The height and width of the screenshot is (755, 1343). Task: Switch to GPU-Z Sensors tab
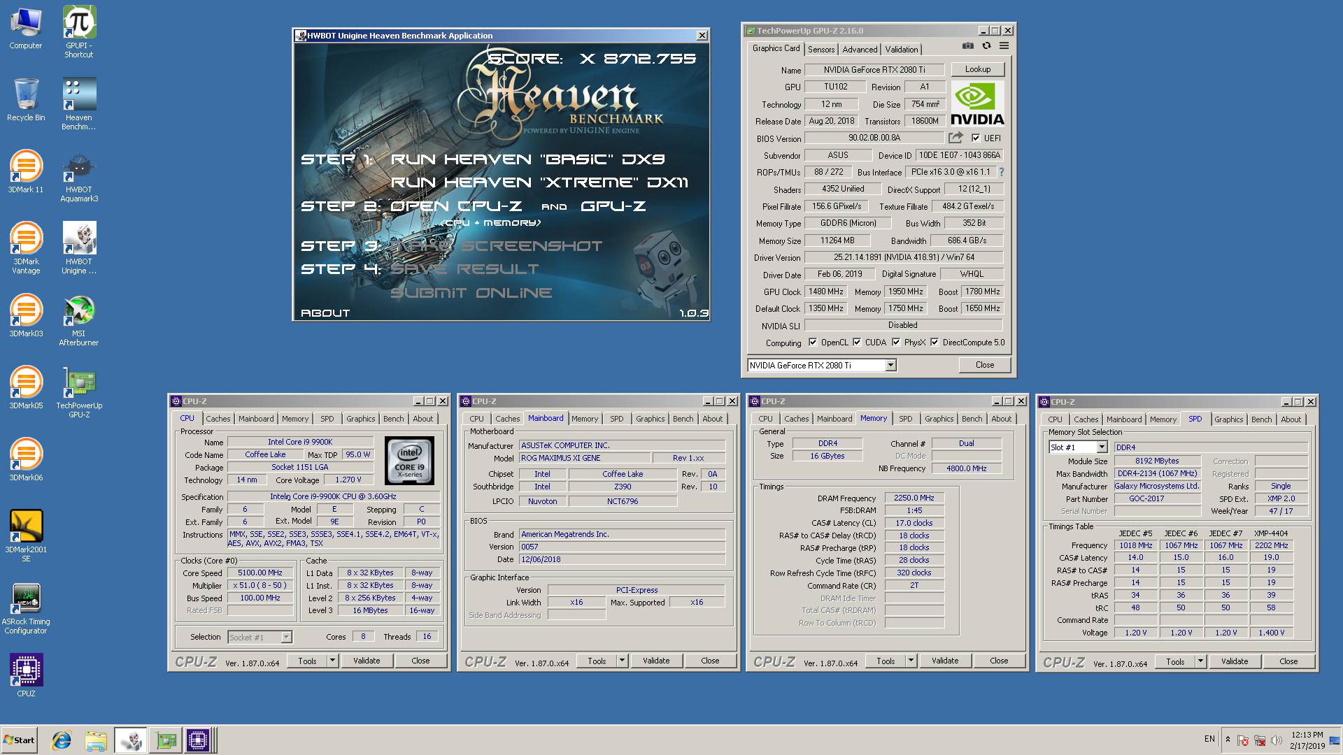click(821, 50)
